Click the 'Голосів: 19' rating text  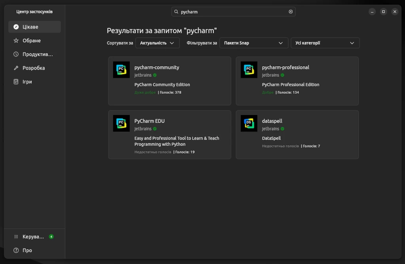pos(185,152)
